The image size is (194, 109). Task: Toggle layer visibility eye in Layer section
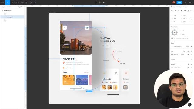[191, 46]
